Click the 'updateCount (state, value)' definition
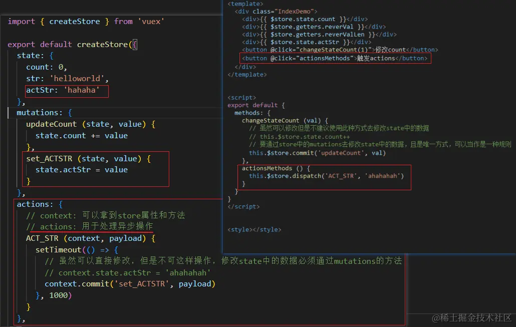The image size is (516, 327). pyautogui.click(x=91, y=124)
